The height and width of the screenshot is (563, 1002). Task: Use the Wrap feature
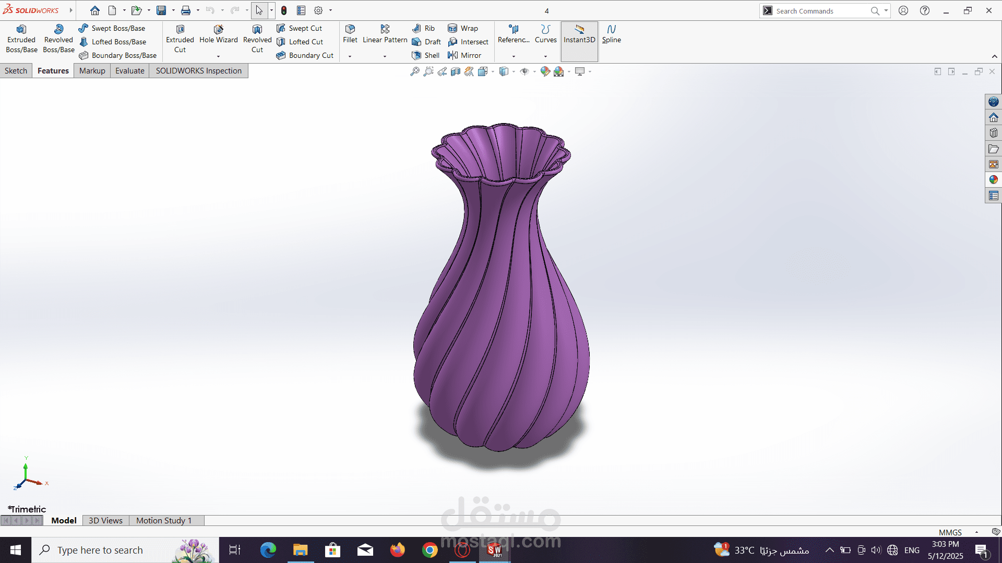pyautogui.click(x=463, y=28)
